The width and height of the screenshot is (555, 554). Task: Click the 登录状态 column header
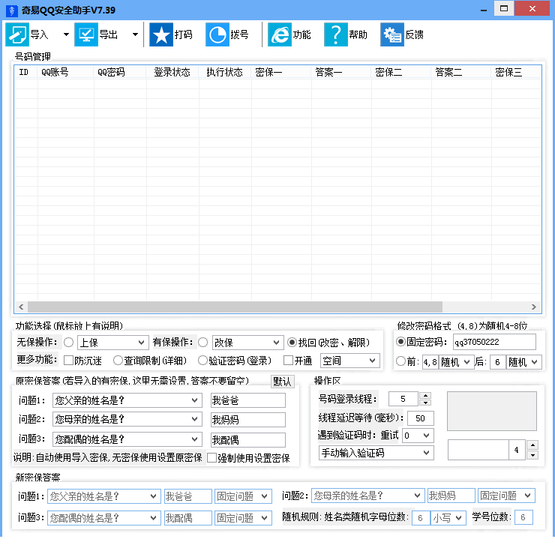coord(172,72)
